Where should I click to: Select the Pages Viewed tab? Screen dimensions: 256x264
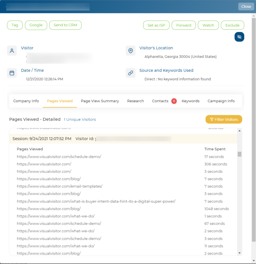pos(60,101)
